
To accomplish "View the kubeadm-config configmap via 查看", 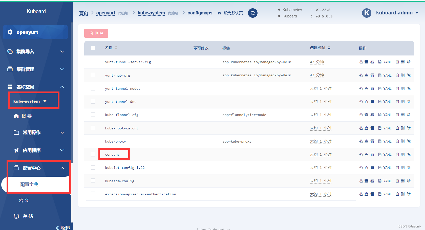I will pyautogui.click(x=367, y=181).
